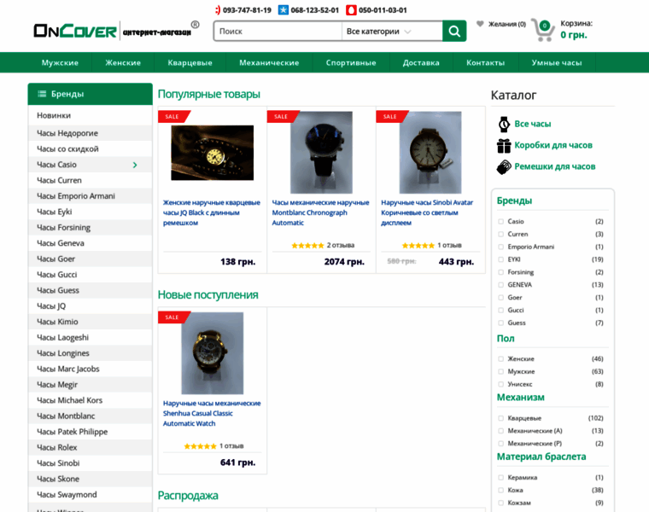Select the Кварцевые mechanism checkbox
The width and height of the screenshot is (649, 512).
(500, 418)
